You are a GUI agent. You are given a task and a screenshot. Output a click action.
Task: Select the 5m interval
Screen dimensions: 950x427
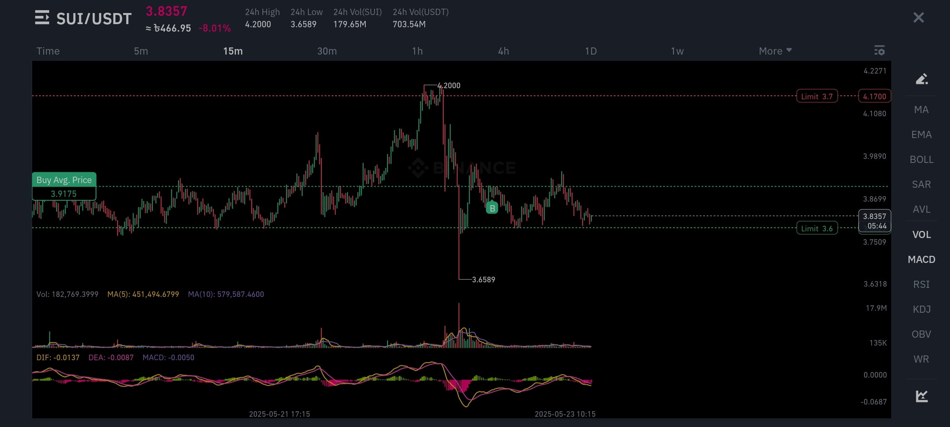click(141, 51)
